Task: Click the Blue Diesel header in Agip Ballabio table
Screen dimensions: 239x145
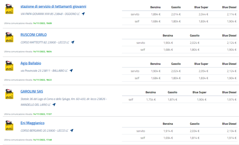Action: (229, 64)
